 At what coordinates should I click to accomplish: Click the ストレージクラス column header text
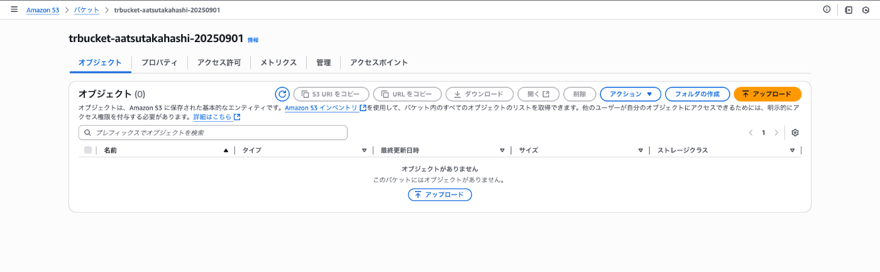683,151
